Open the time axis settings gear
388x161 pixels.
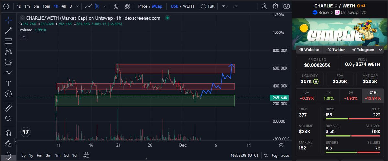pyautogui.click(x=281, y=145)
